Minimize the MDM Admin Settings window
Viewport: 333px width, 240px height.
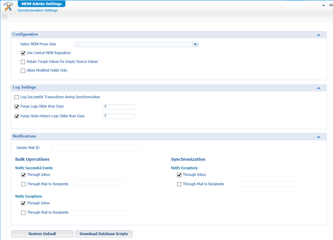(x=323, y=5)
